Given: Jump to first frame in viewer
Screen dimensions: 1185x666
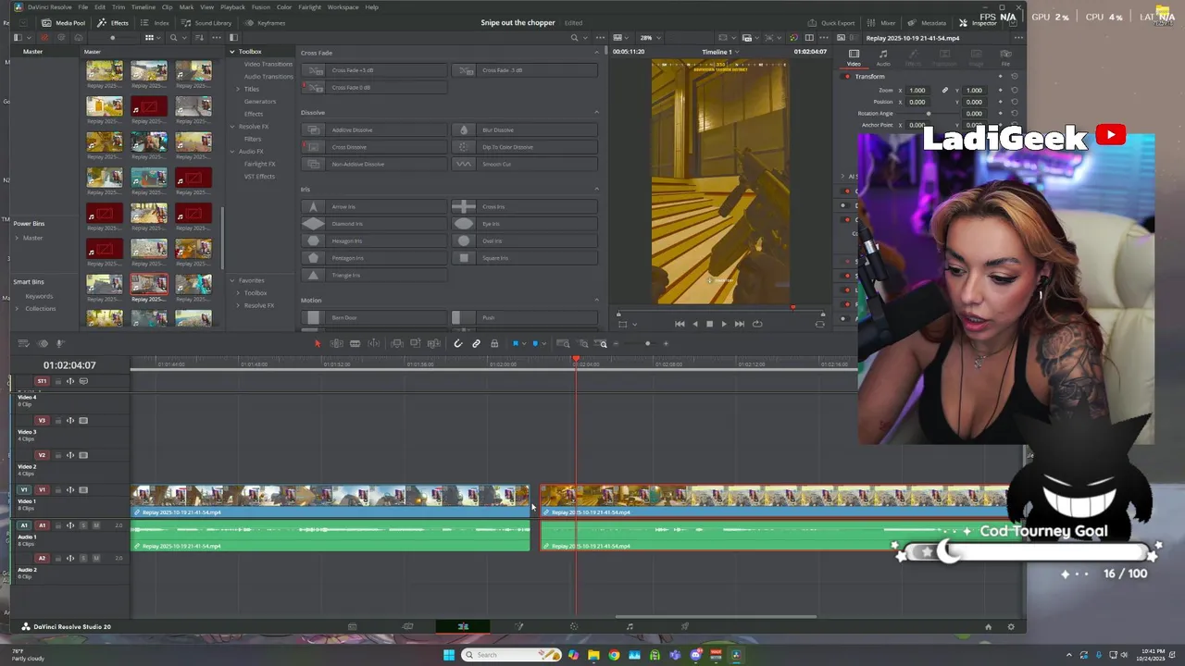Looking at the screenshot, I should pos(680,324).
